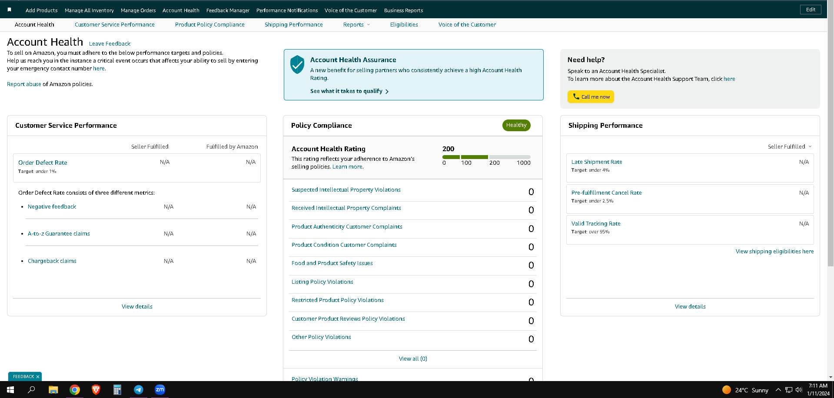
Task: Click the sunny weather icon in the taskbar
Action: coord(726,390)
